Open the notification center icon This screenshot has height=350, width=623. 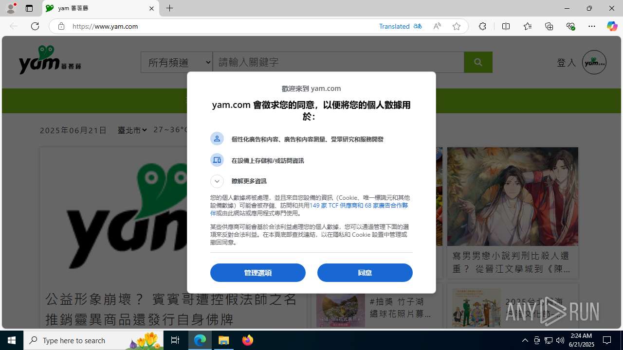607,340
